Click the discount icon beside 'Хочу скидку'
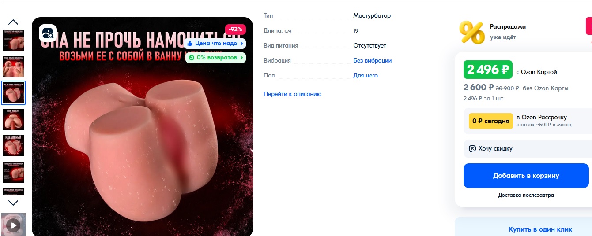The image size is (592, 236). pos(472,149)
